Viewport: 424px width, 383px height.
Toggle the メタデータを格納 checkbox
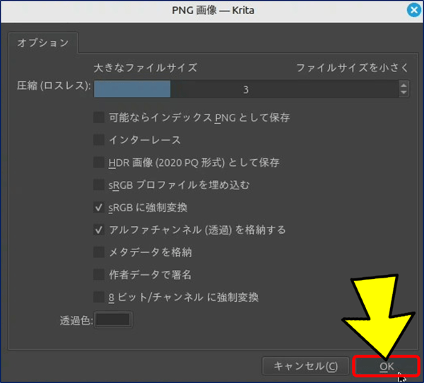(100, 252)
